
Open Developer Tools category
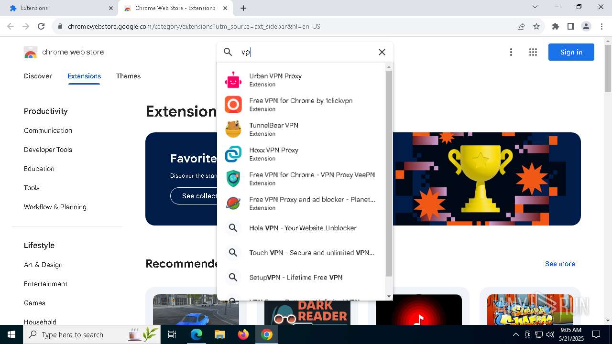[x=48, y=150]
